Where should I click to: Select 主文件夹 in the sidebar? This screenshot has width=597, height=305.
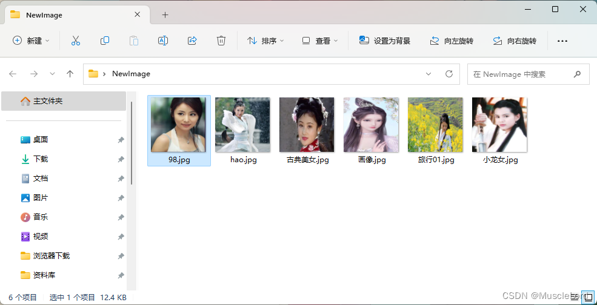click(64, 101)
